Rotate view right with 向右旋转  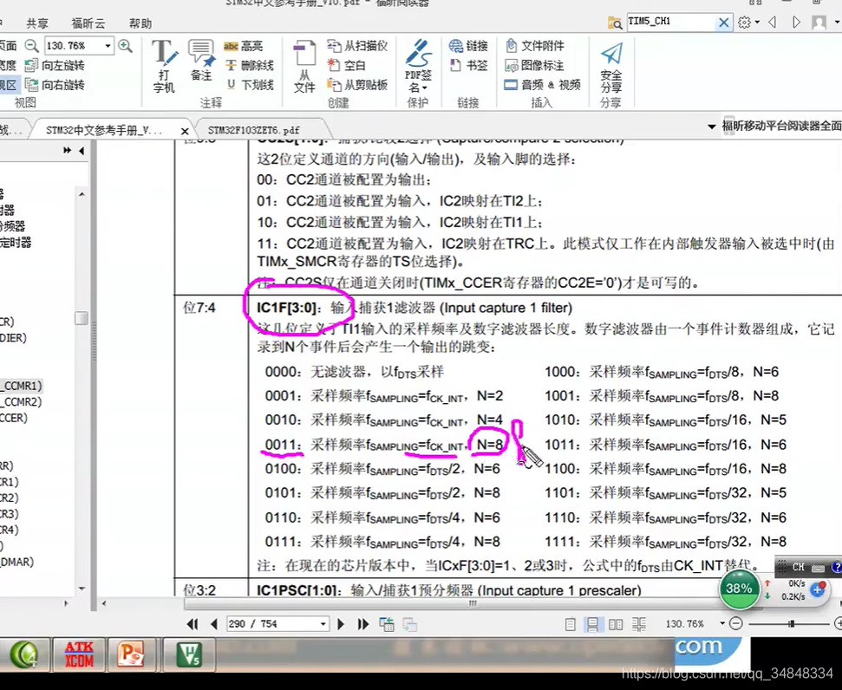click(x=55, y=85)
